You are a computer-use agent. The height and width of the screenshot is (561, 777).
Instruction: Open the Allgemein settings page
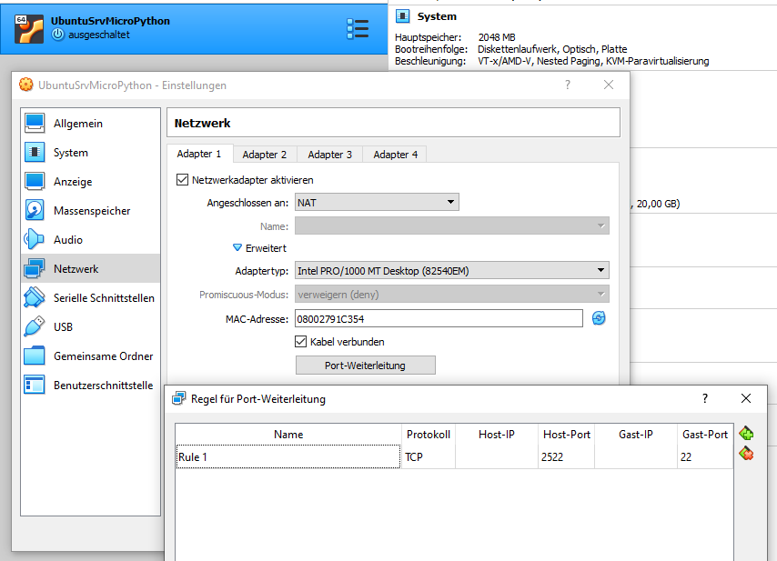91,124
